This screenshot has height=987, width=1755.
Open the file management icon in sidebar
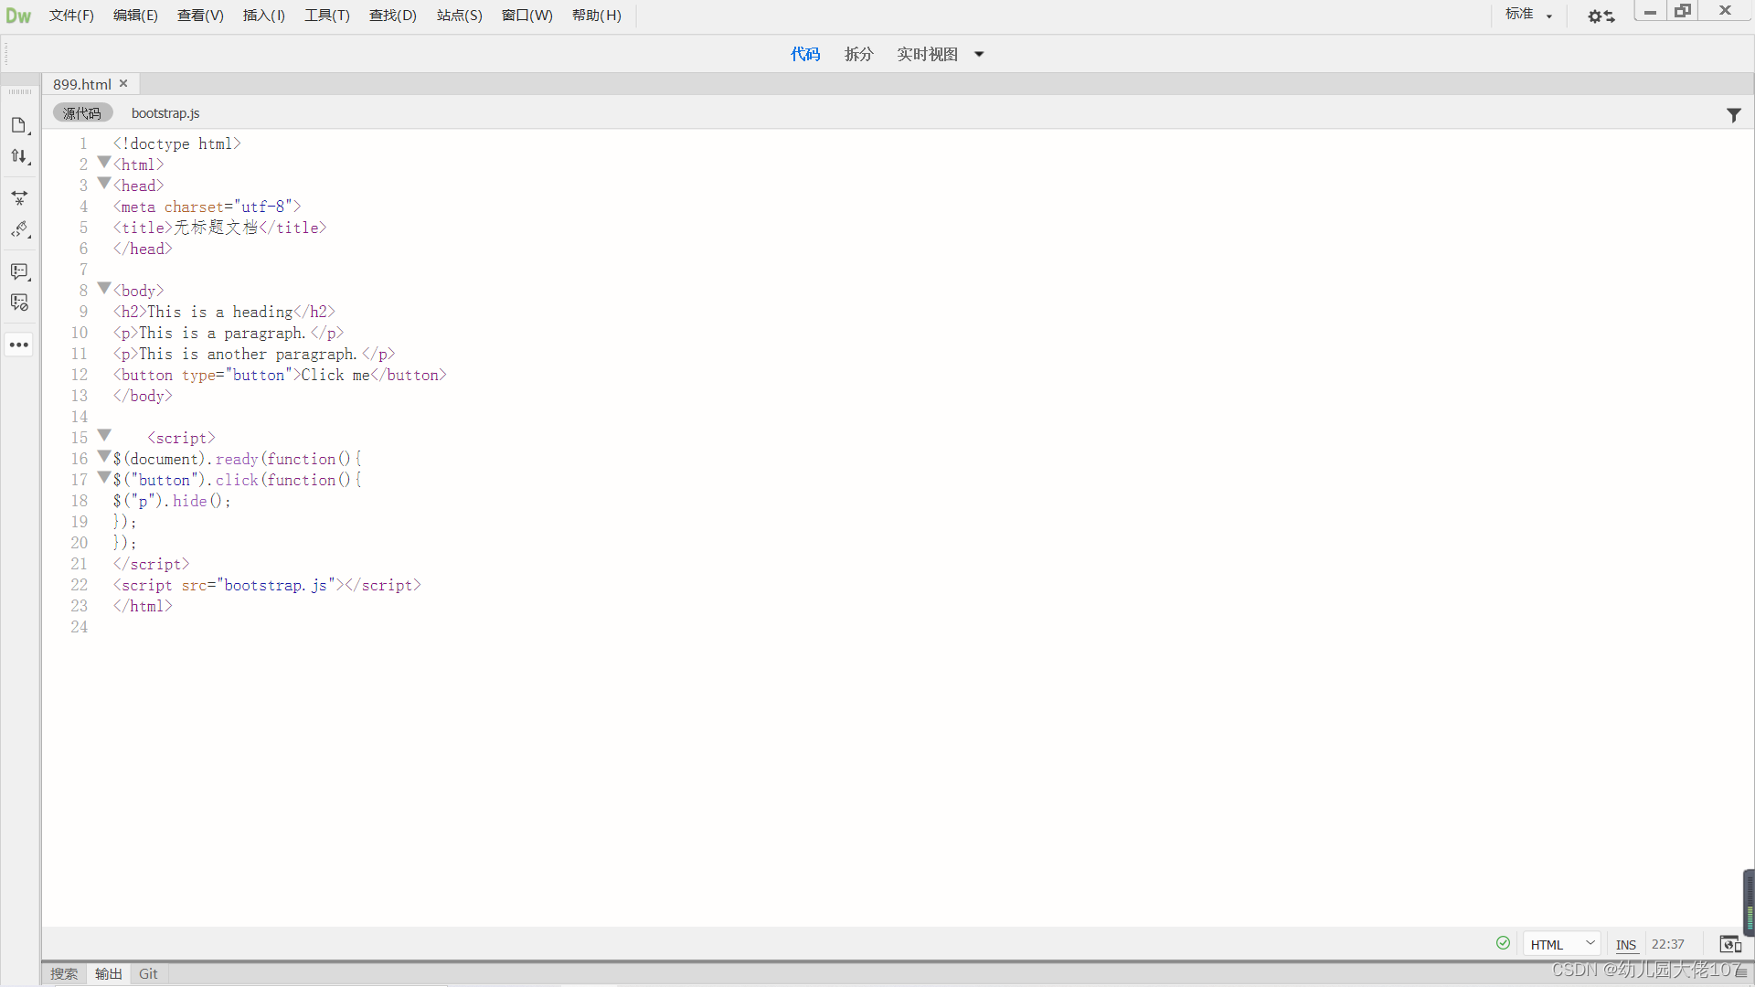point(19,125)
